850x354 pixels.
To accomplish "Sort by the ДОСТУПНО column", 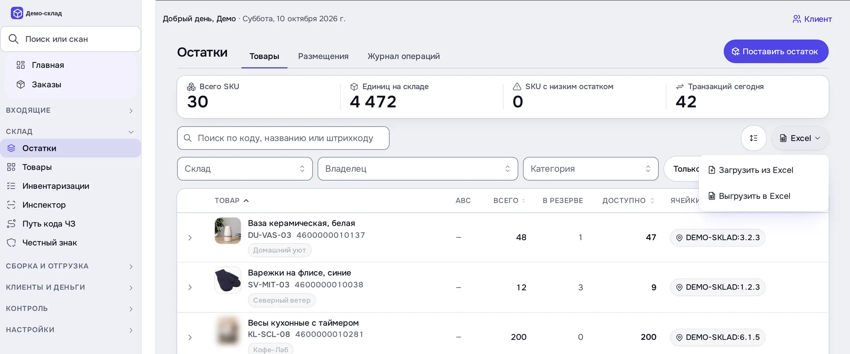I will tap(628, 200).
